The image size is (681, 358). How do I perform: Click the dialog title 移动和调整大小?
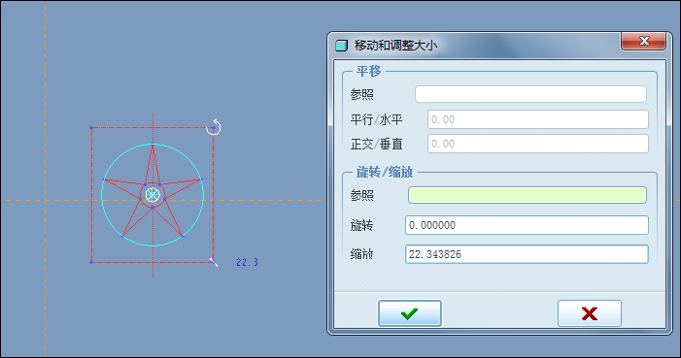[x=395, y=46]
